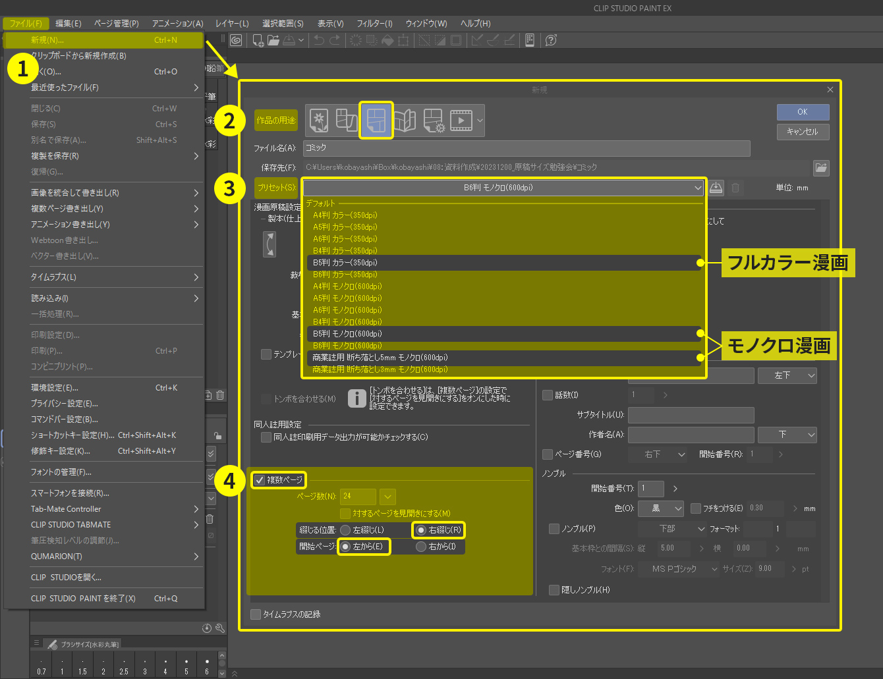Select the 右綴じ(R) radio button
The height and width of the screenshot is (679, 883).
coord(421,530)
